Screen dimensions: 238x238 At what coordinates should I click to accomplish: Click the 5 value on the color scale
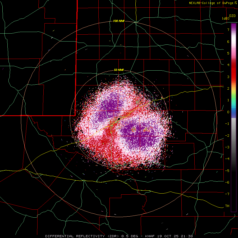click(x=228, y=53)
